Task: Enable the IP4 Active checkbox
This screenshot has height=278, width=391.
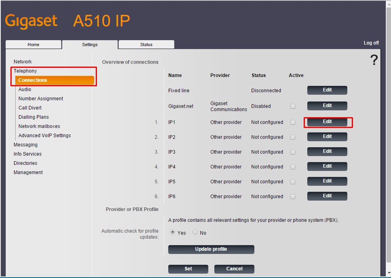Action: click(293, 167)
